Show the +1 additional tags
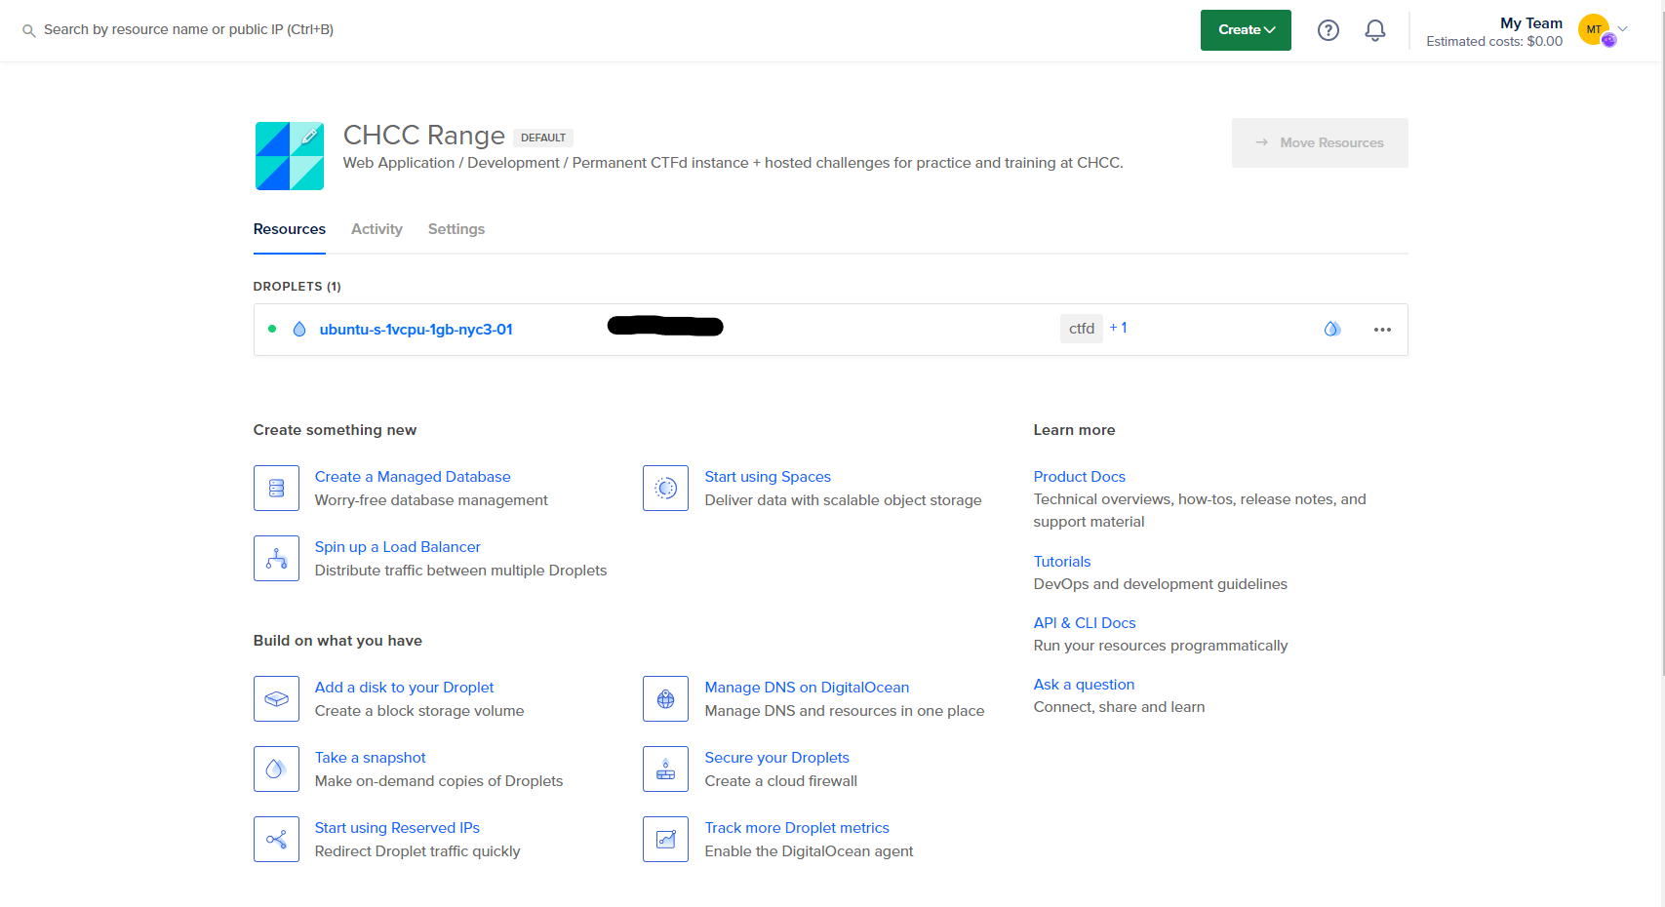The width and height of the screenshot is (1665, 907). tap(1119, 328)
